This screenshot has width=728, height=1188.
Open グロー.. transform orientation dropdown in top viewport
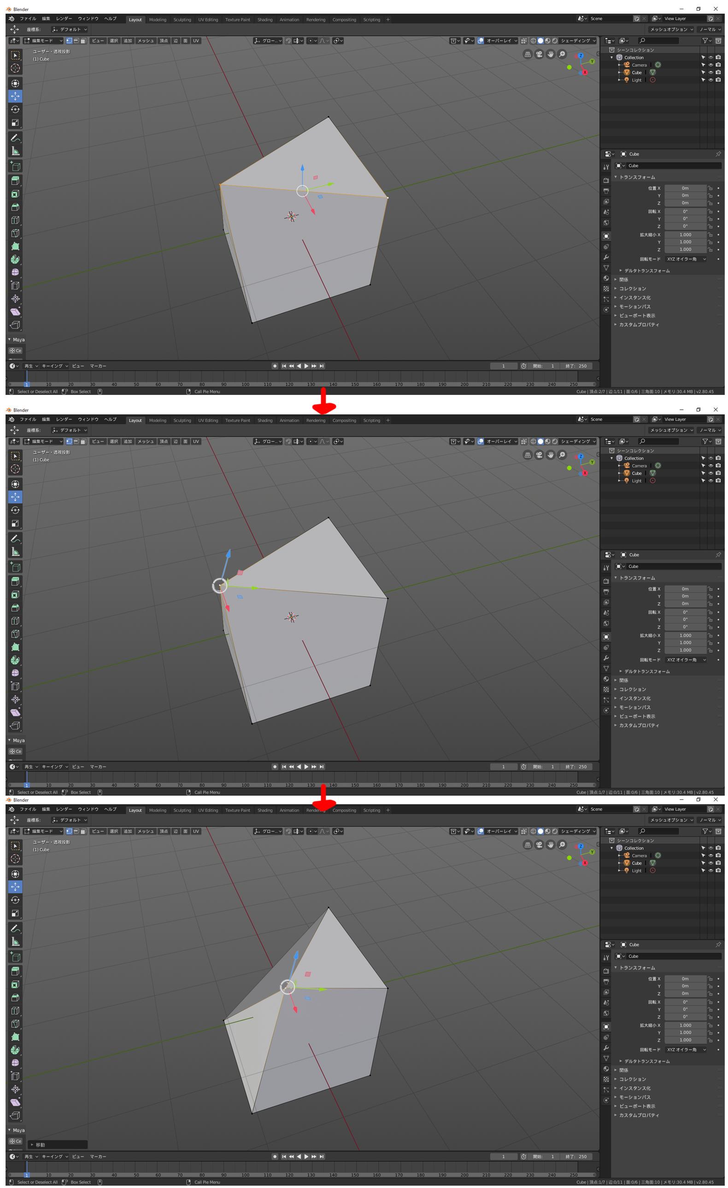click(x=268, y=41)
